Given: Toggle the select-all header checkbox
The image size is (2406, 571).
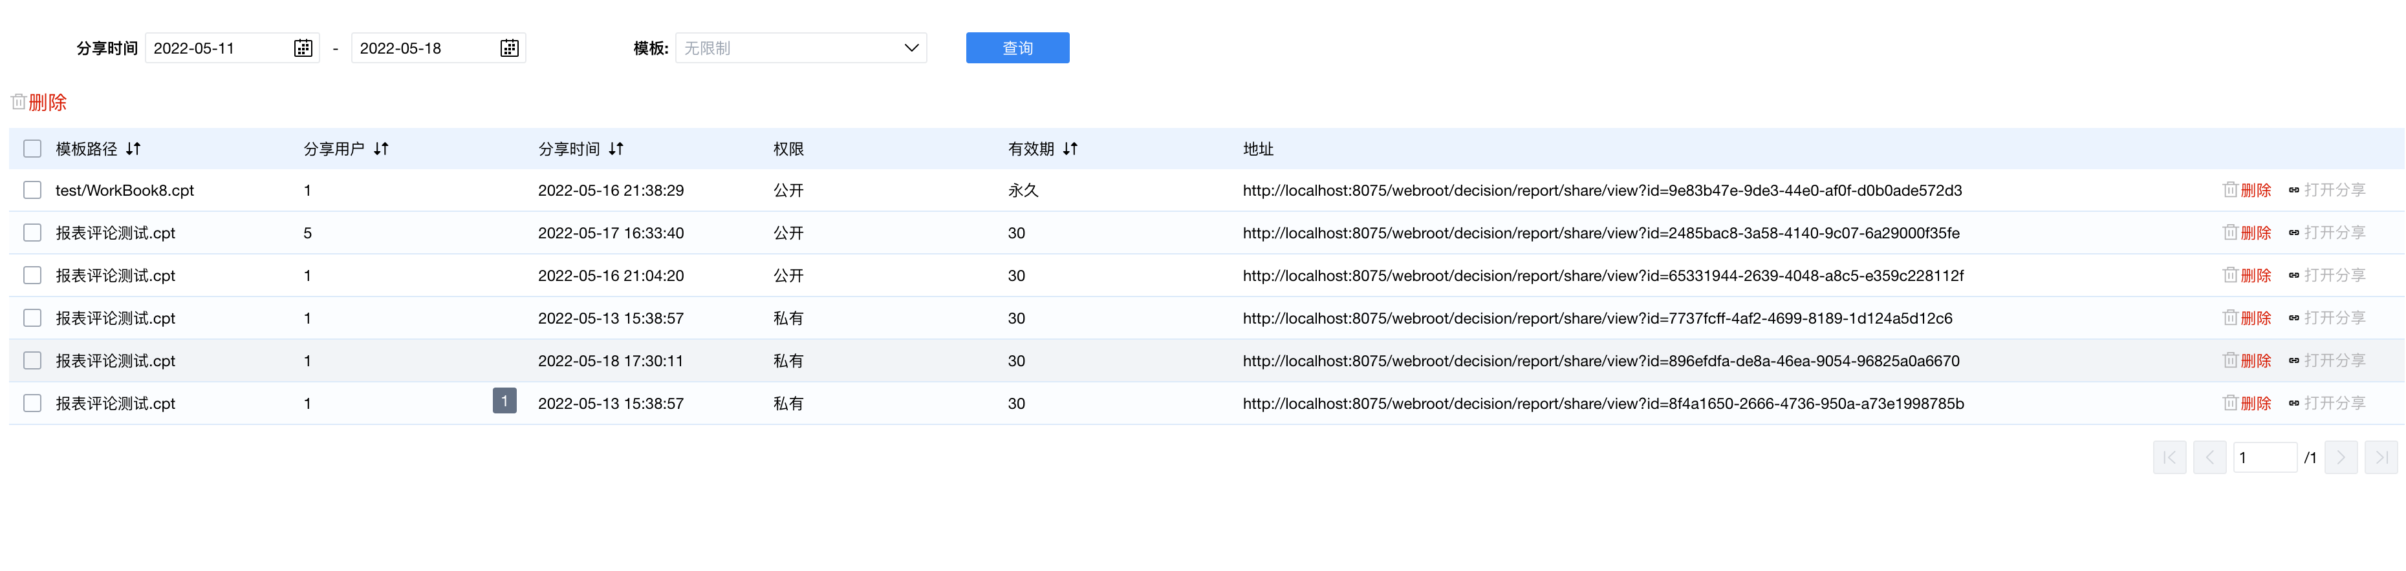Looking at the screenshot, I should pyautogui.click(x=33, y=149).
